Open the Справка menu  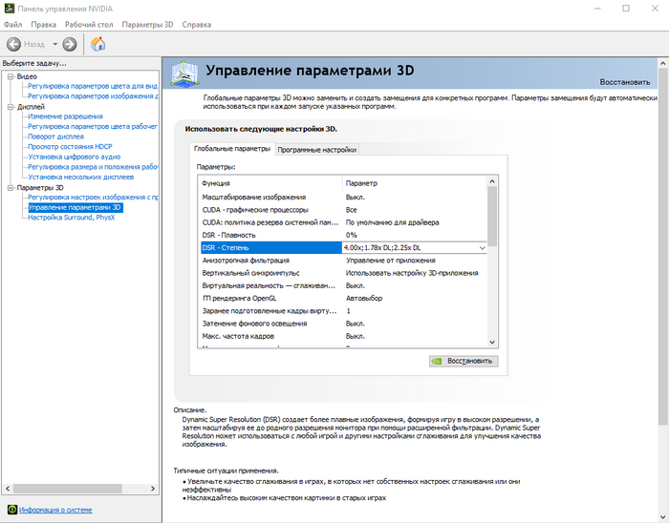point(197,24)
